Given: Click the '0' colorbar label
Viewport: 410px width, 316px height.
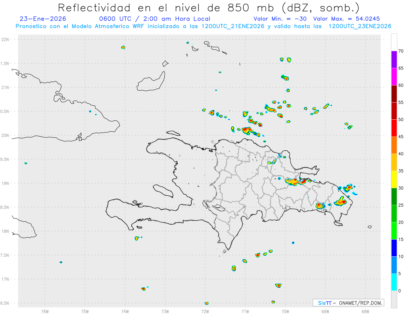Looking at the screenshot, I should click(x=399, y=291).
